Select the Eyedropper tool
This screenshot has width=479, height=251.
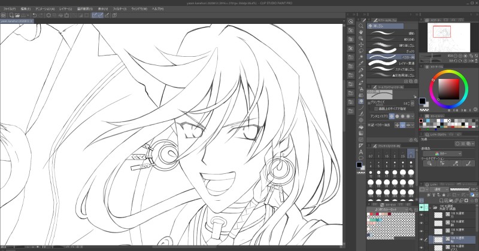(361, 63)
